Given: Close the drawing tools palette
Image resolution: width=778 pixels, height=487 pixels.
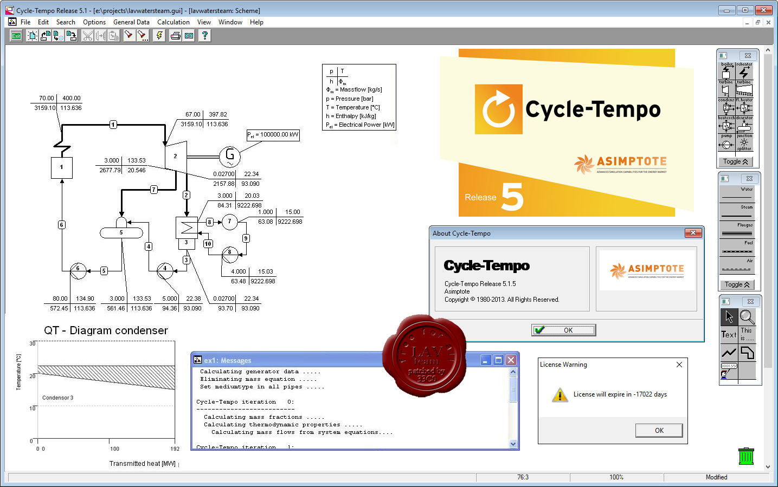Looking at the screenshot, I should [750, 301].
